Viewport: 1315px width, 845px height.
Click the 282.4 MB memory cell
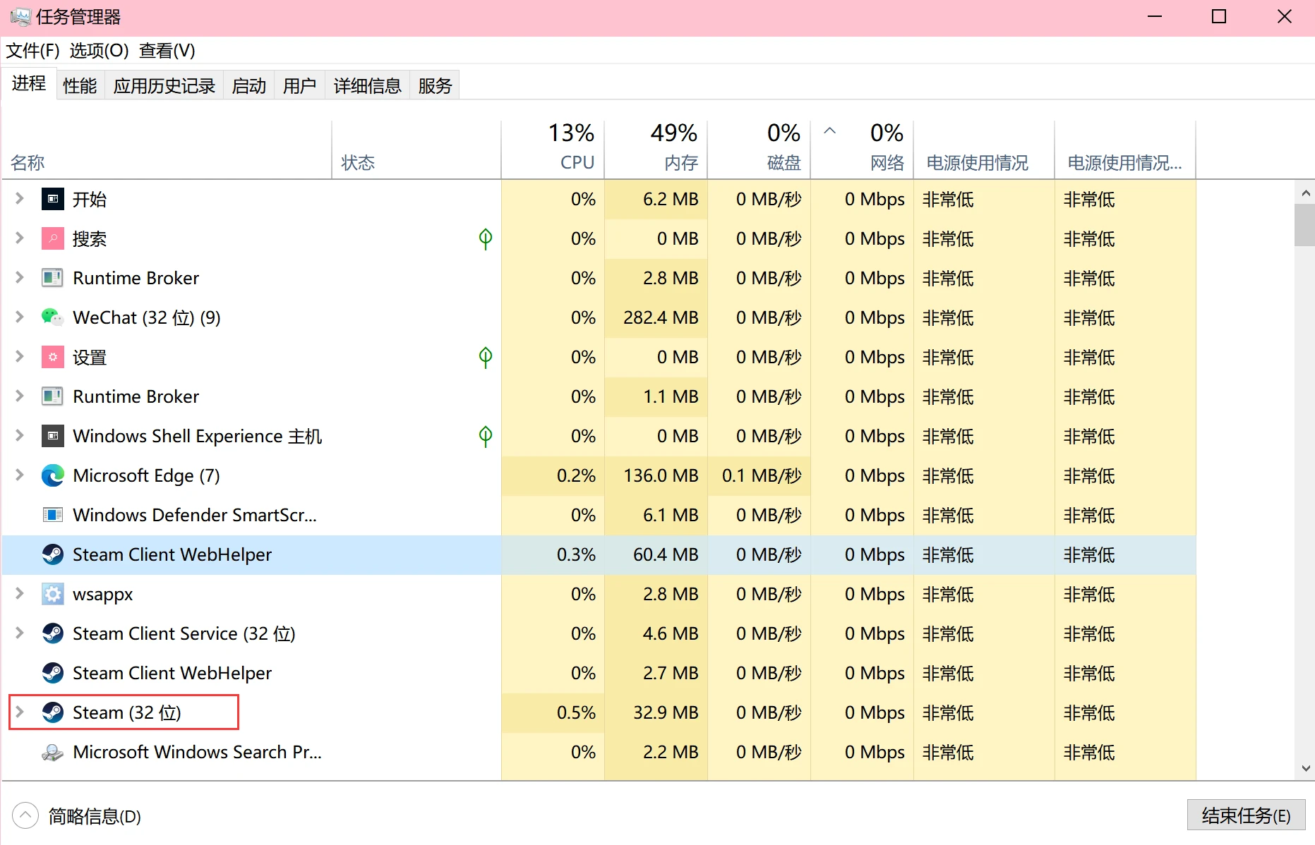click(x=656, y=318)
